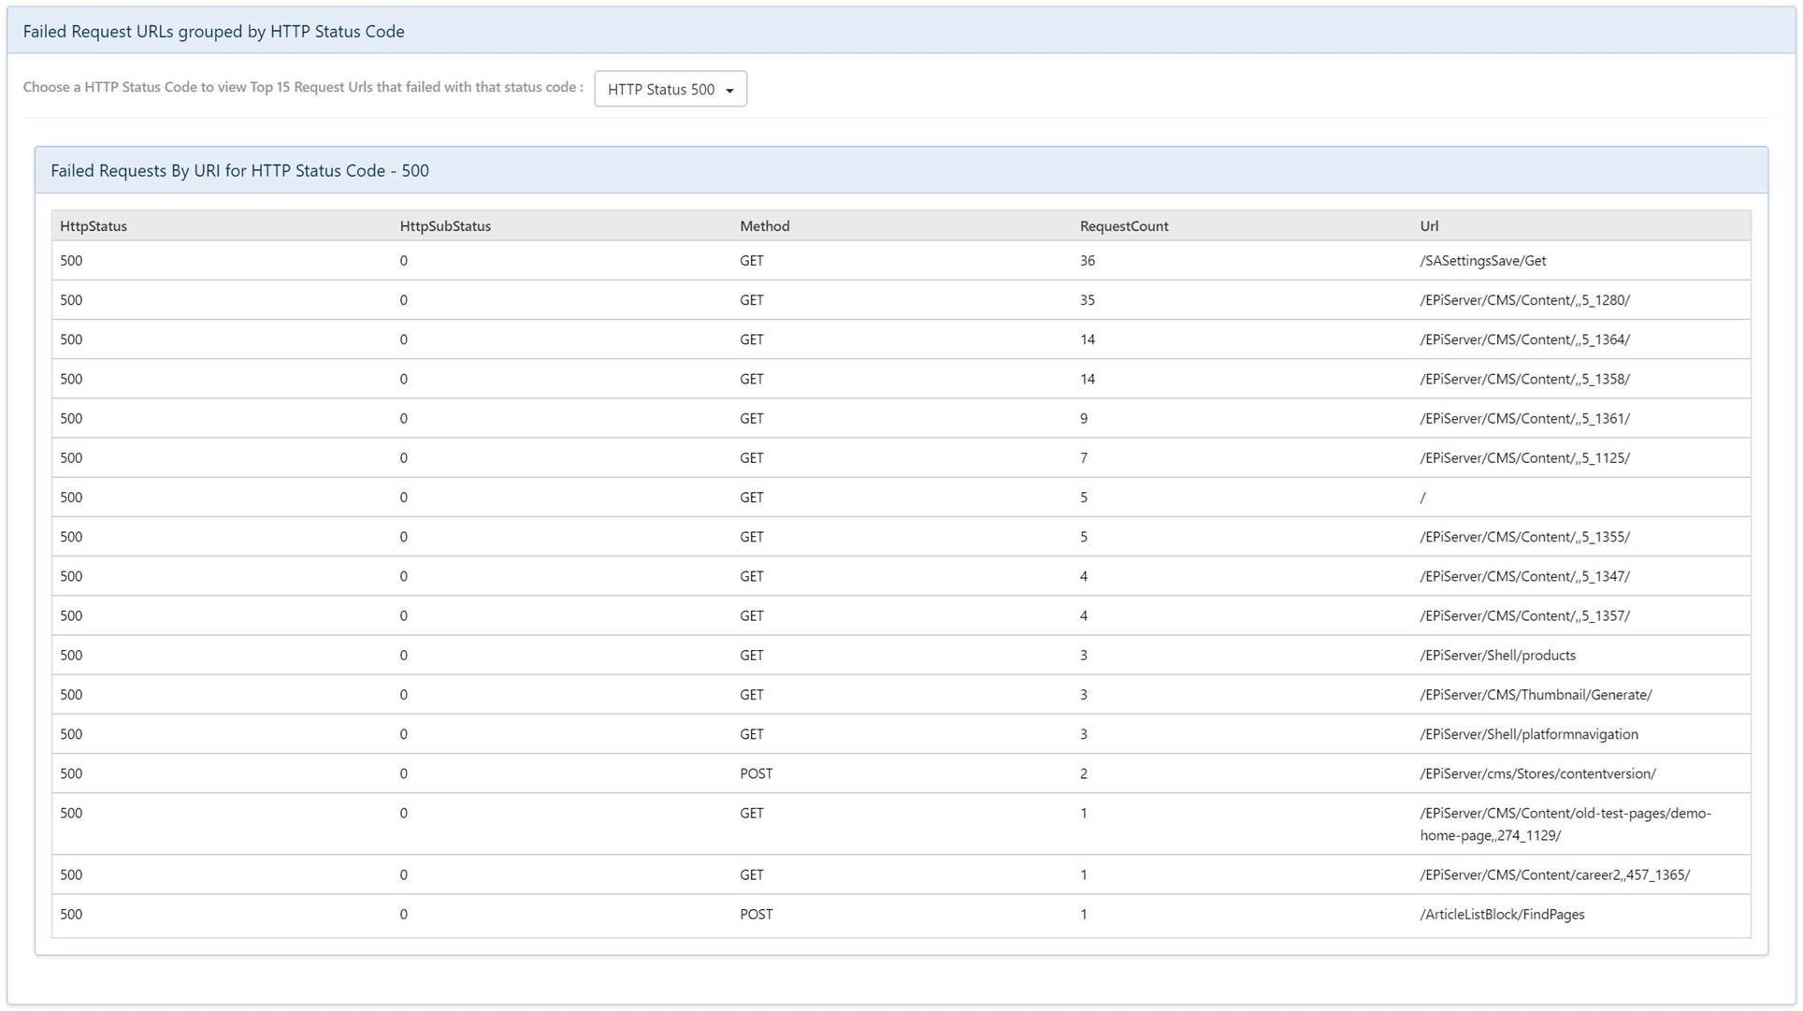Click Failed Requests By URI panel heading
1803x1011 pixels.
coord(239,171)
